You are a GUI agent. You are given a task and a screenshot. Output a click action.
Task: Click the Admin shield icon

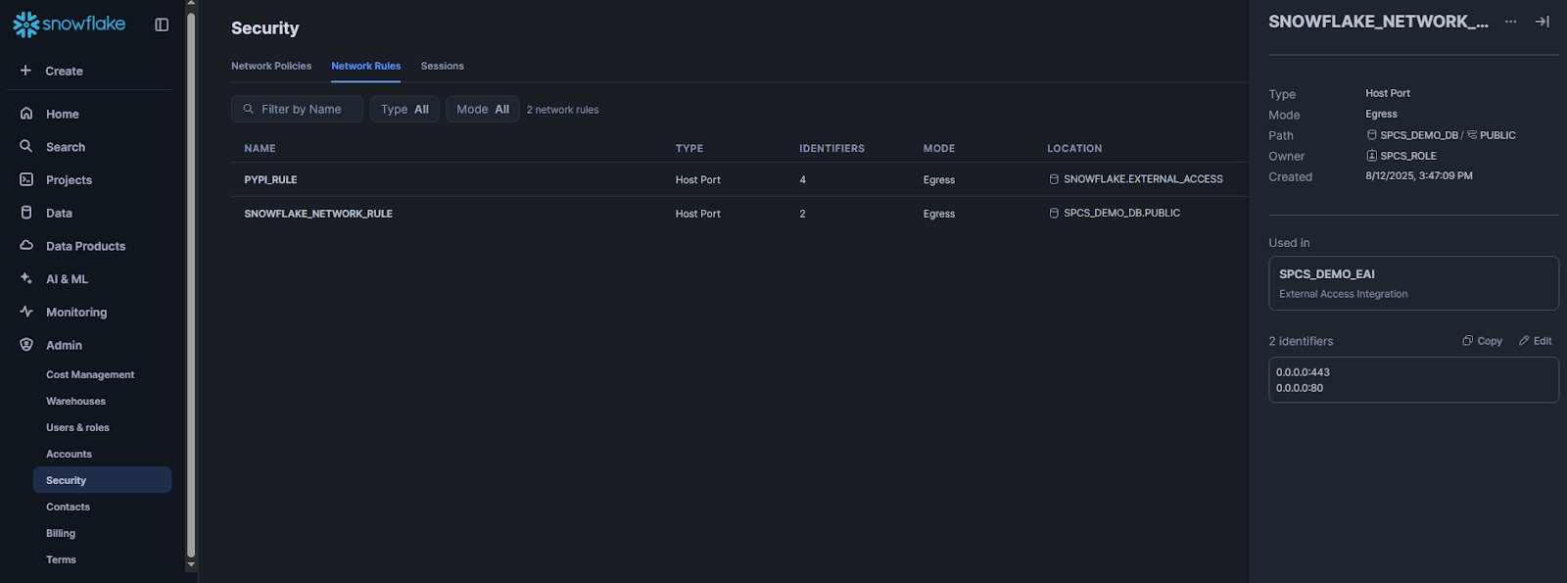coord(26,345)
